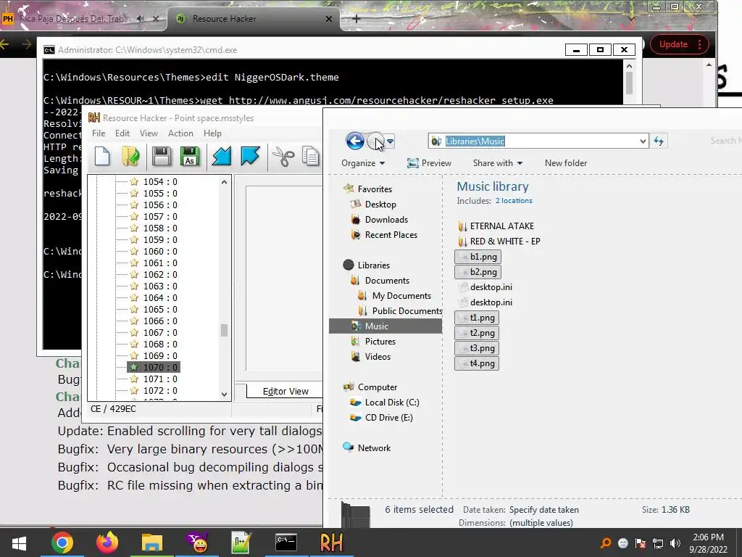The image size is (742, 557).
Task: Open Firefox from the taskbar
Action: [107, 542]
